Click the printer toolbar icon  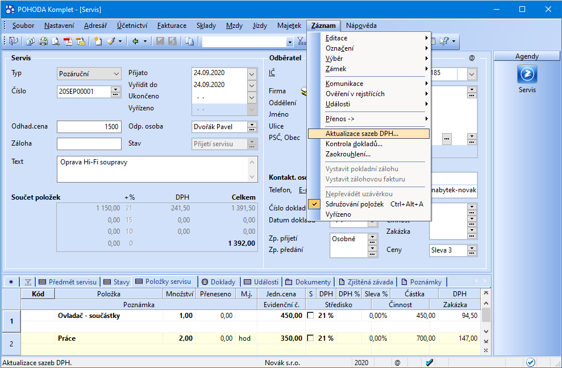[43, 42]
